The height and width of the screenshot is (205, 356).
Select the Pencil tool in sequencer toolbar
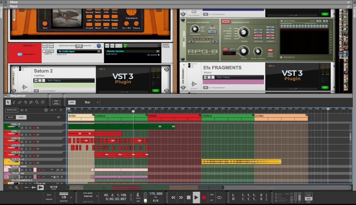(14, 102)
